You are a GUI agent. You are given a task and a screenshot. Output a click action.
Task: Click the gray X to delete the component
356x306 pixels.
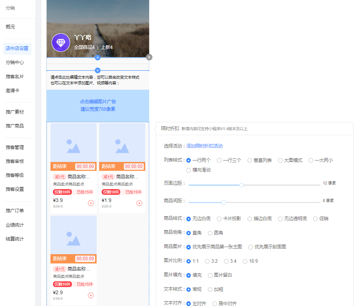(149, 57)
